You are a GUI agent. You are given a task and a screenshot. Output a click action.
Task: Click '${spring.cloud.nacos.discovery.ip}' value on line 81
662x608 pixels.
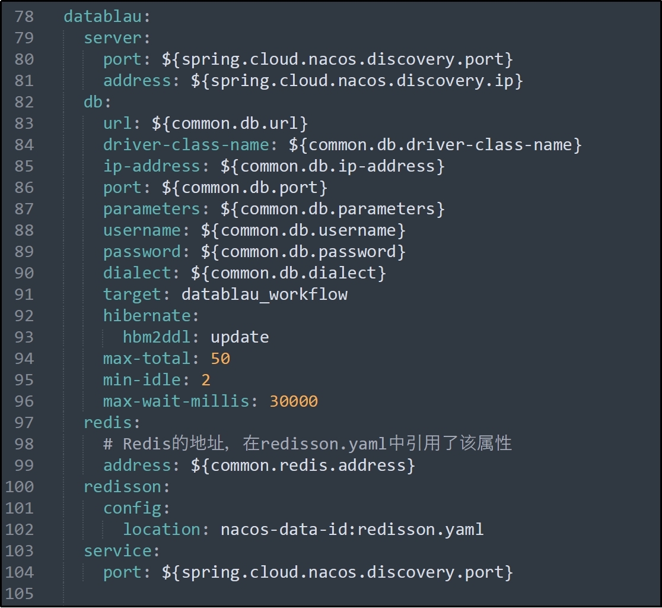357,81
